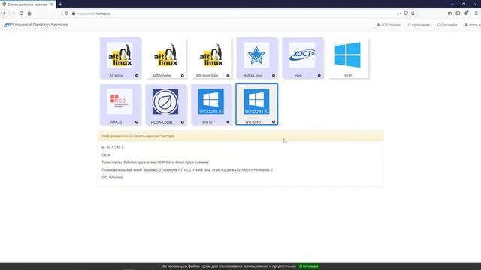Accept the cookie notice with green button
This screenshot has width=481, height=270.
pos(309,266)
